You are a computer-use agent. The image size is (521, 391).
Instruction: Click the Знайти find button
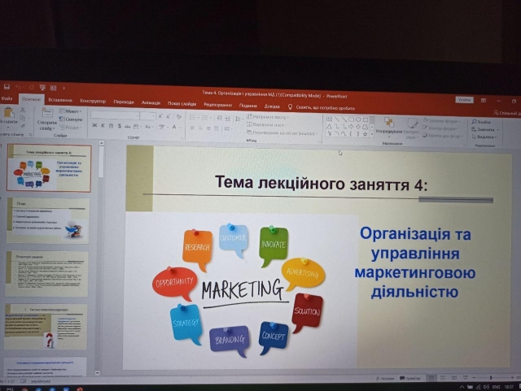pyautogui.click(x=481, y=122)
